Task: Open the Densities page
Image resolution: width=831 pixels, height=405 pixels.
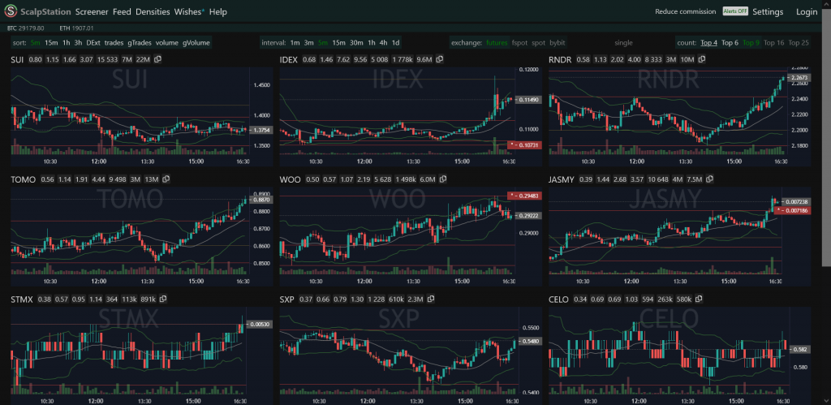Action: tap(153, 12)
